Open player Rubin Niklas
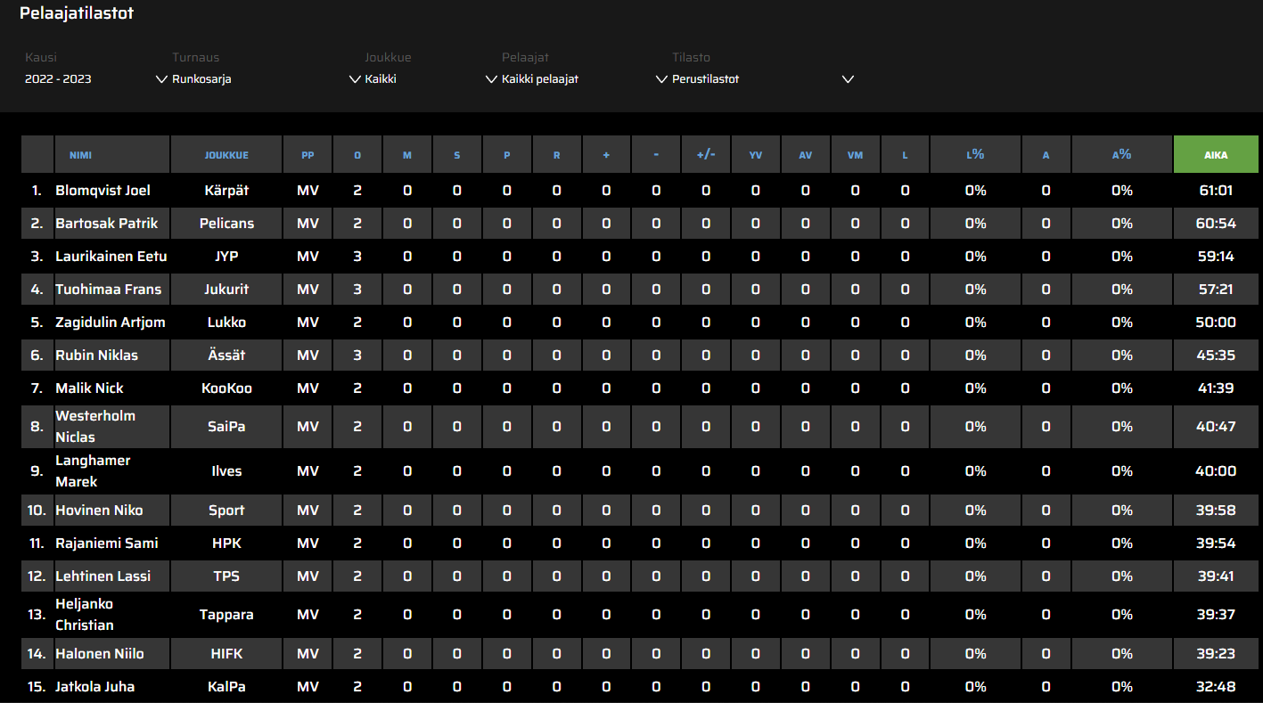 96,356
